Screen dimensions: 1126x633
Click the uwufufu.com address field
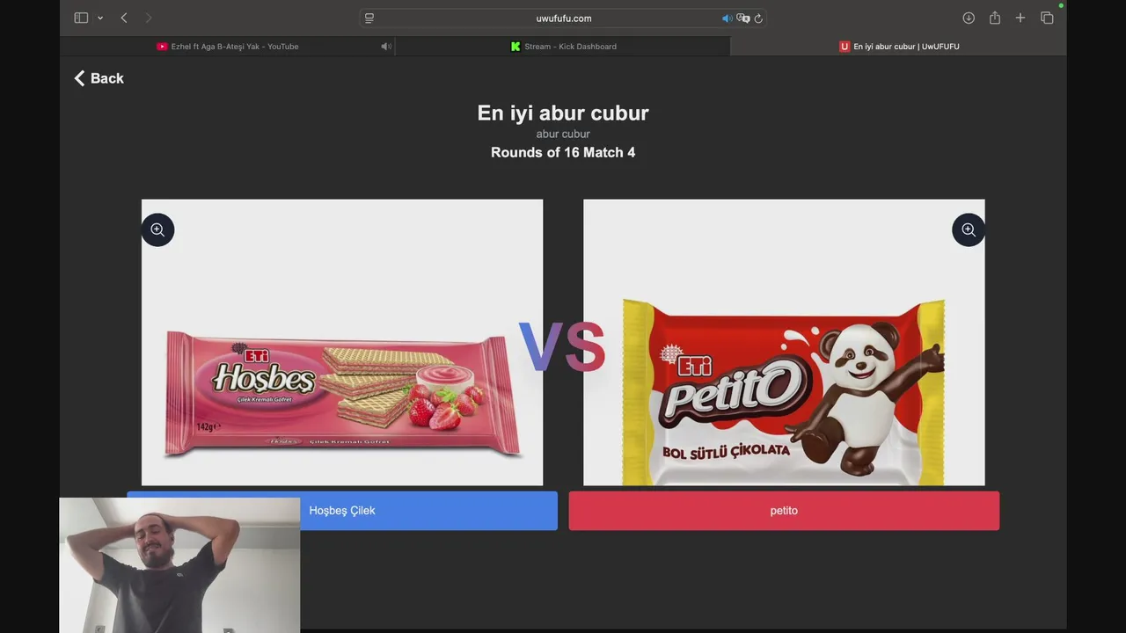563,18
